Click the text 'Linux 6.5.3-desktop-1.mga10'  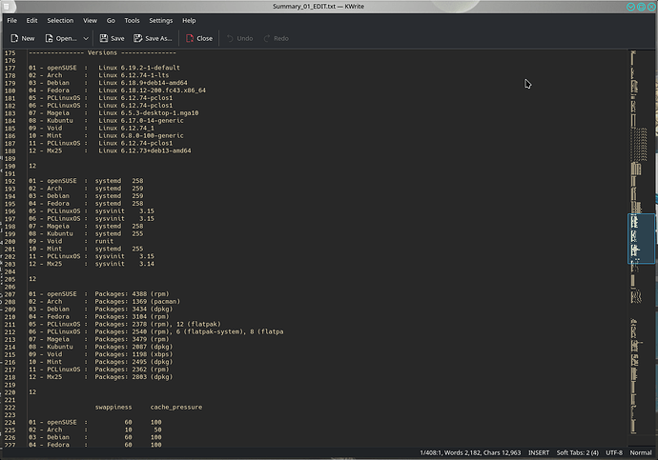[149, 113]
